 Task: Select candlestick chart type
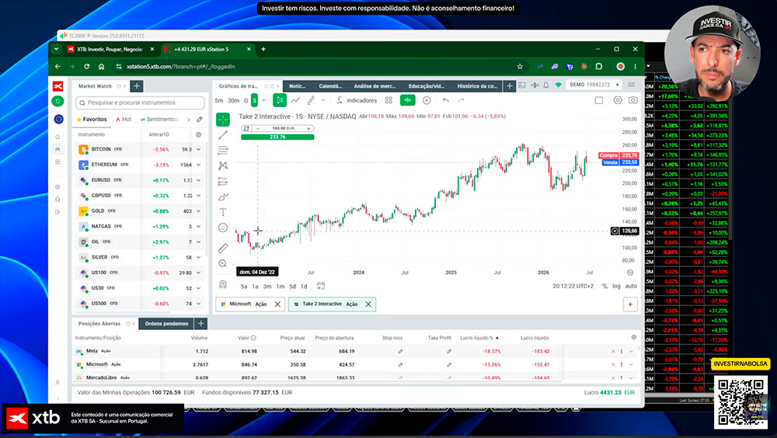[280, 100]
